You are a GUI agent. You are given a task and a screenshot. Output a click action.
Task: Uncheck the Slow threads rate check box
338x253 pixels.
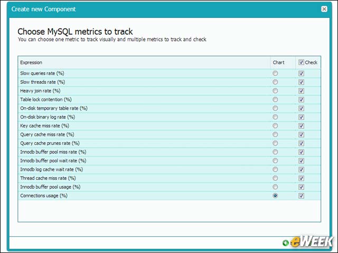point(301,82)
